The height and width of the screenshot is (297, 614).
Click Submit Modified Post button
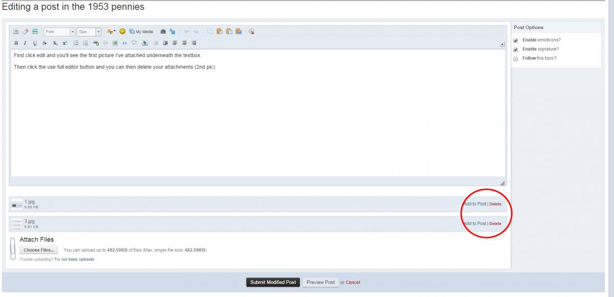[x=273, y=282]
